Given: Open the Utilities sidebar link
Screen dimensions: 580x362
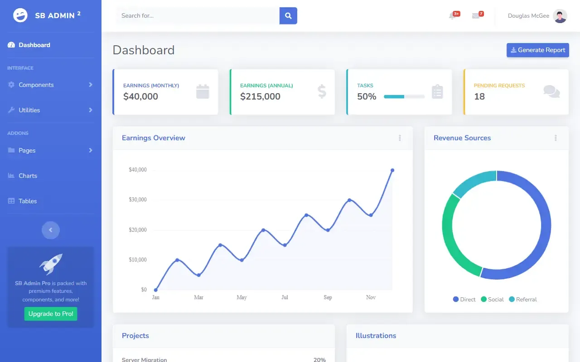Looking at the screenshot, I should [x=51, y=110].
